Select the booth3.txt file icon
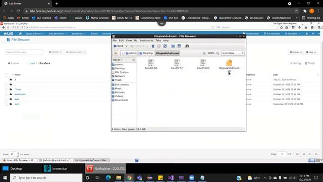 click(203, 63)
